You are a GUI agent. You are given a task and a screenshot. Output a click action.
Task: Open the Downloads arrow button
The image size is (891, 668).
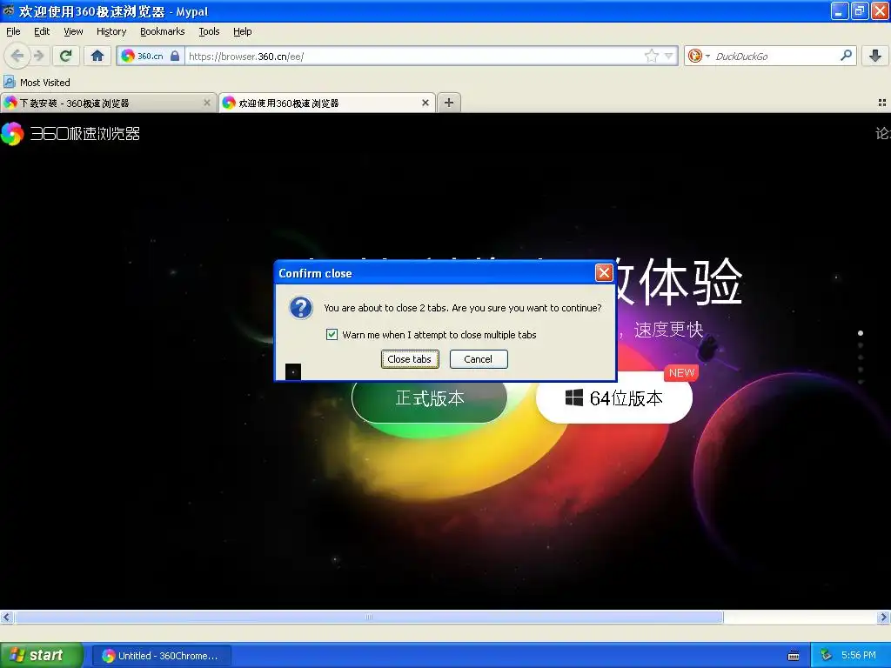pyautogui.click(x=875, y=56)
